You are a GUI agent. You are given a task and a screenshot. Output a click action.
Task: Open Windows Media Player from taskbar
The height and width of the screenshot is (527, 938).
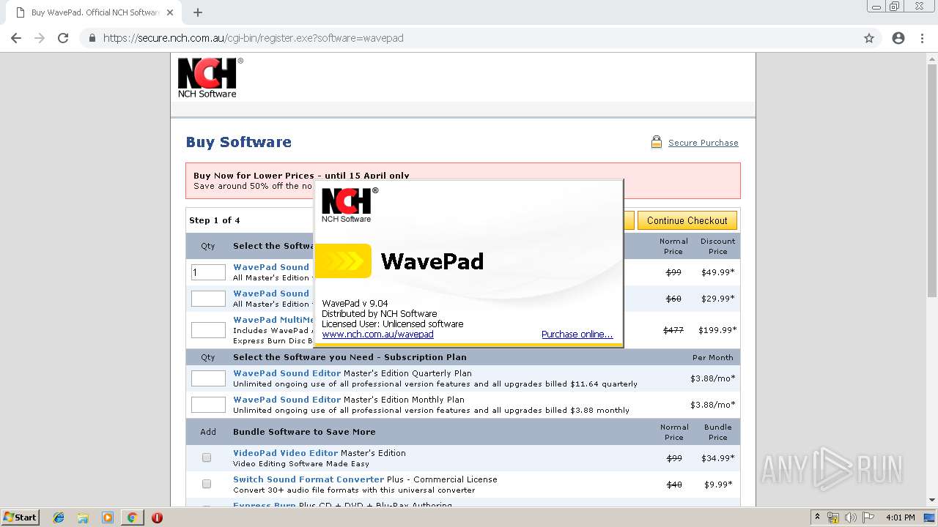click(x=107, y=517)
